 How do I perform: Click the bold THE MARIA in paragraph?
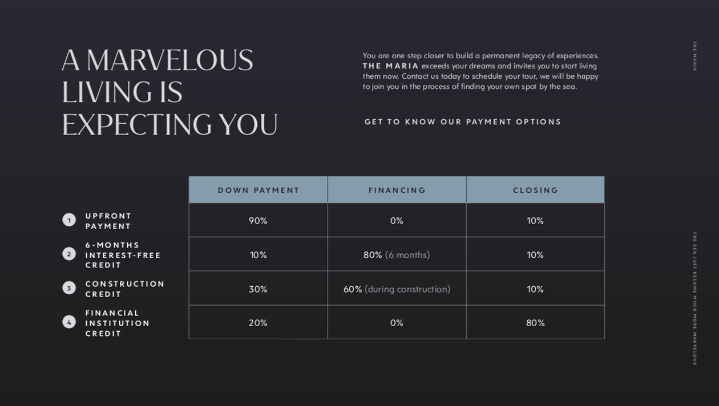click(391, 66)
